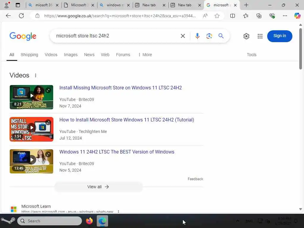Open 'Install Missing Microsoft Store' video link
This screenshot has width=304, height=228.
point(121,88)
